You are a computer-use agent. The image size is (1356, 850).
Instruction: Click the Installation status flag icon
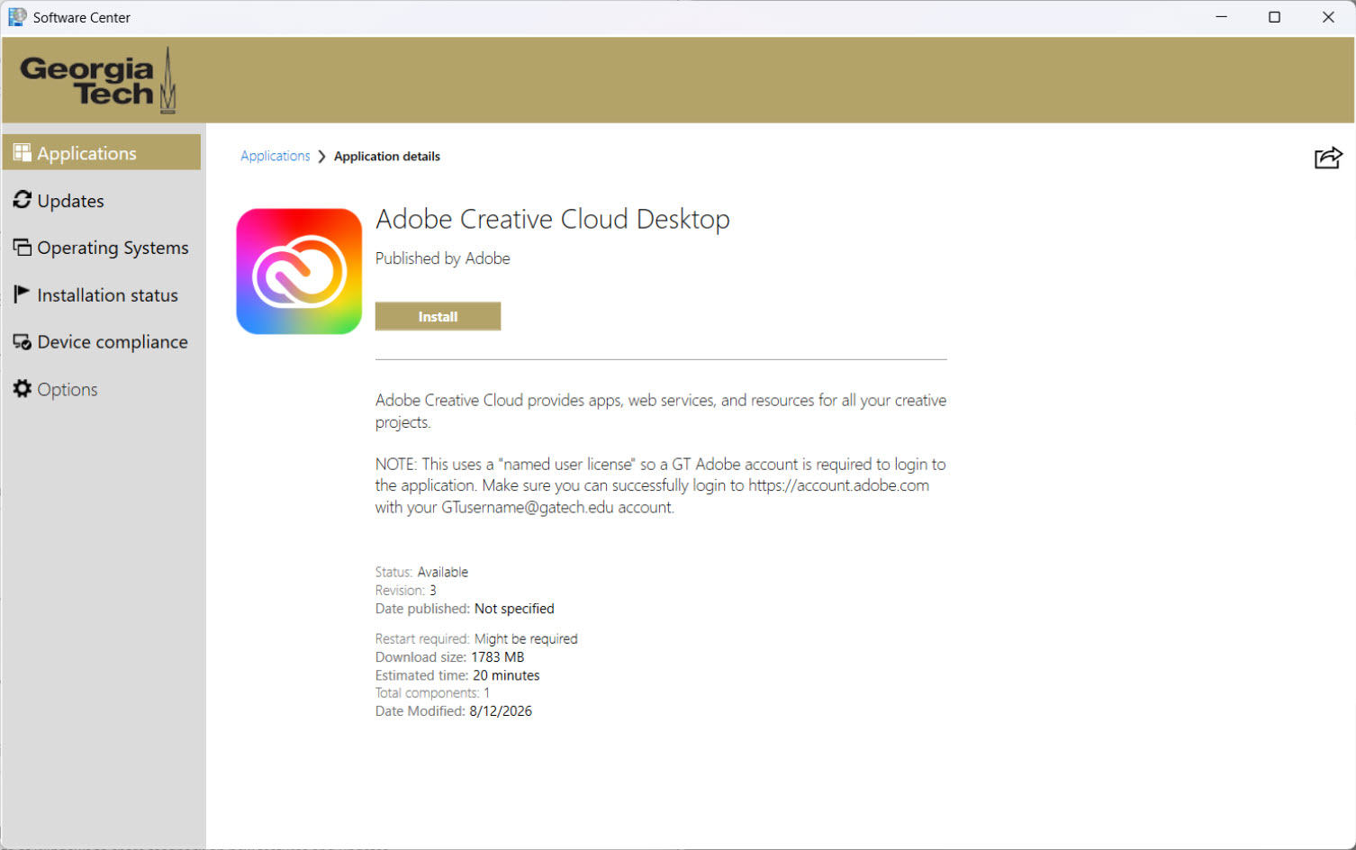tap(22, 294)
